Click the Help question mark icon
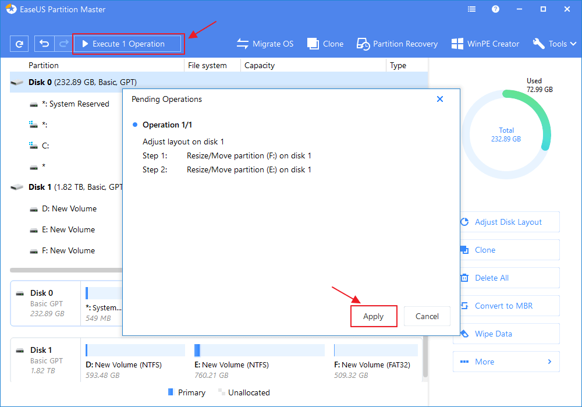 495,9
